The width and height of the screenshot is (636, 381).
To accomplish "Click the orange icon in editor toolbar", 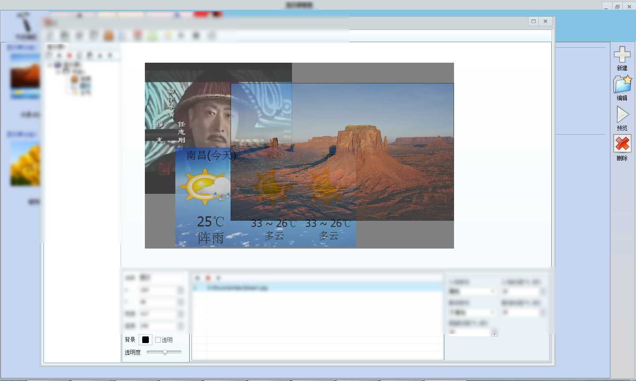I will [109, 36].
